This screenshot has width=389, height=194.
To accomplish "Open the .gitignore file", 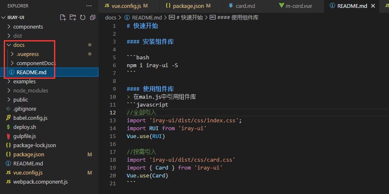I will 49,109.
